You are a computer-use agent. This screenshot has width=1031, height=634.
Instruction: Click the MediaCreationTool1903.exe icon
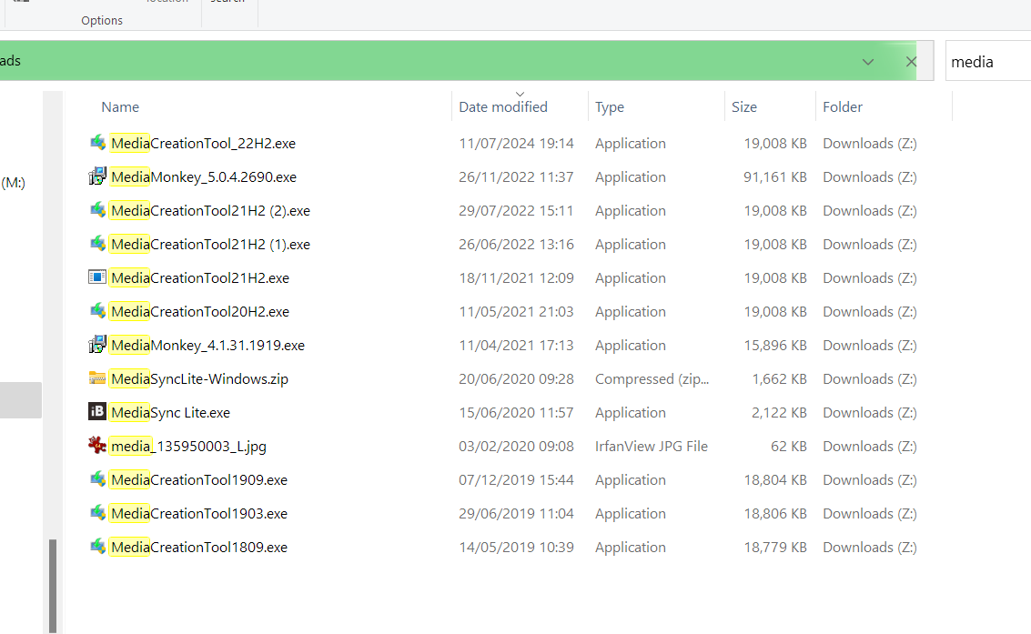tap(97, 512)
